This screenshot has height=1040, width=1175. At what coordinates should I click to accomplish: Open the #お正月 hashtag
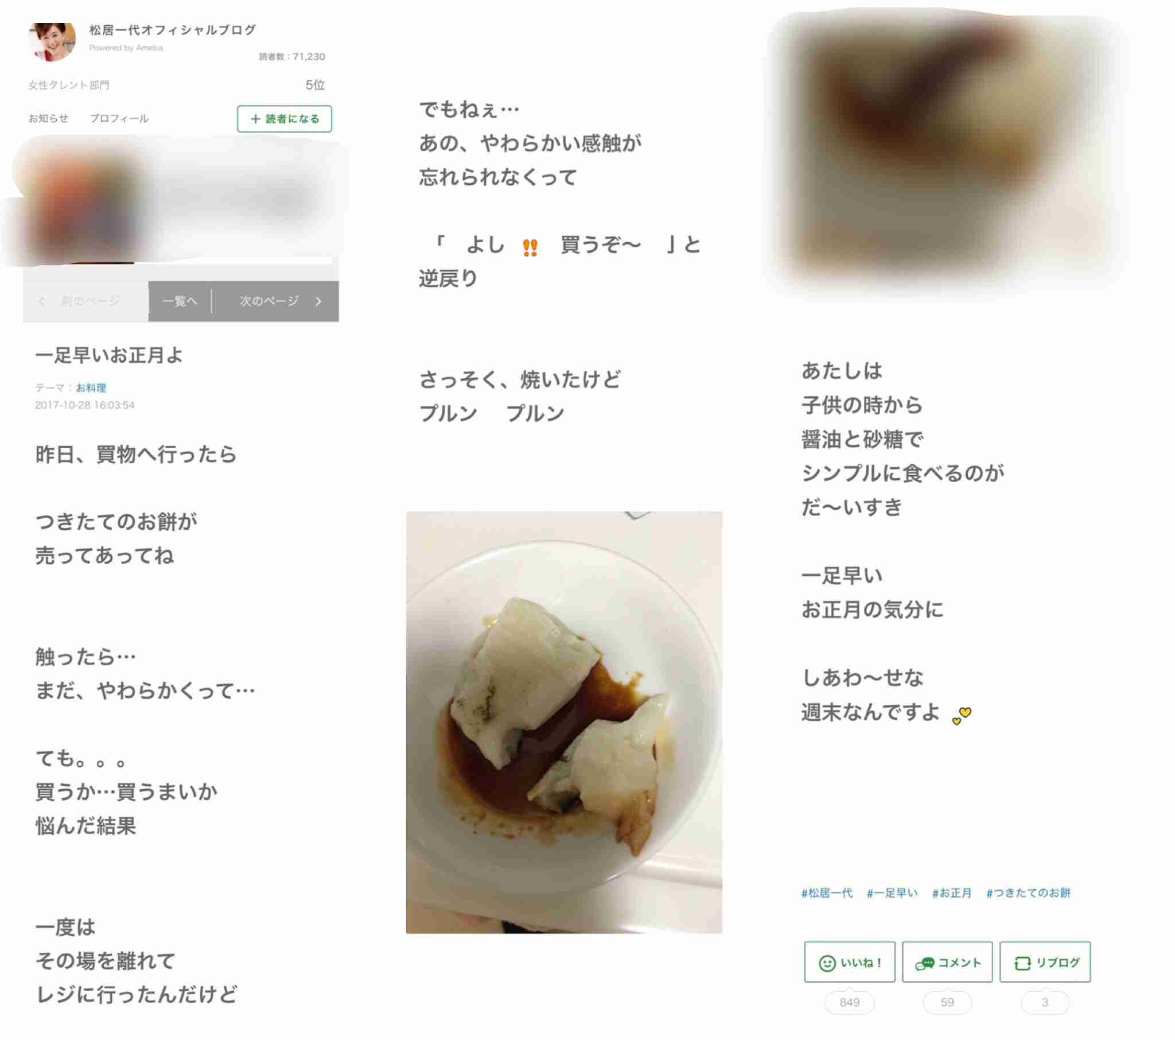pos(952,892)
